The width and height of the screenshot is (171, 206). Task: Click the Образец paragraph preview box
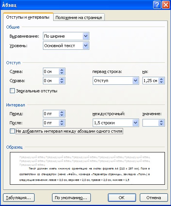point(87,168)
